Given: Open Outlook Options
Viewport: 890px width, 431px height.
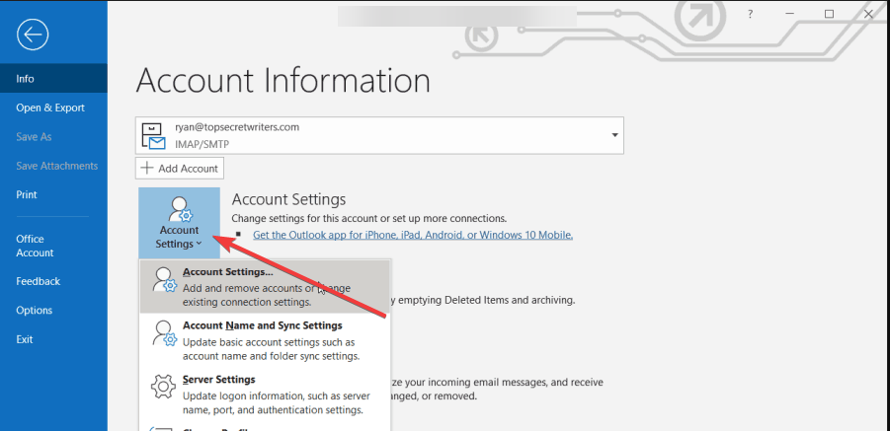Looking at the screenshot, I should (53, 310).
